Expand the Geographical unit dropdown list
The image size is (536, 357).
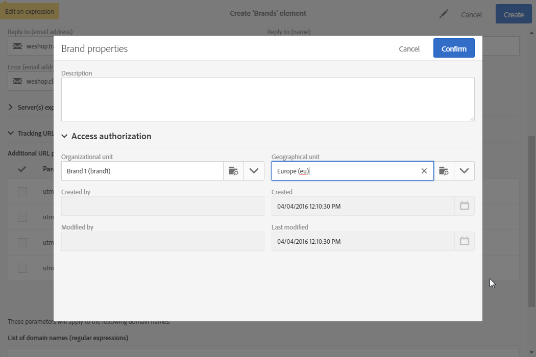[x=464, y=171]
